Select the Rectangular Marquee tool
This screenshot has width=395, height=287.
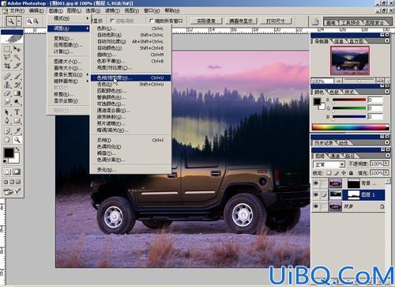coord(7,49)
